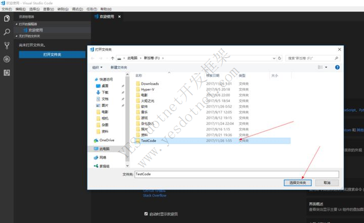Select the 杂七杂八 folder in file list

point(145,123)
